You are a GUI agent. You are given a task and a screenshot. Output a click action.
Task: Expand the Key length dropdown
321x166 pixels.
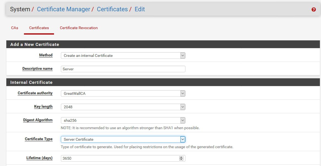coord(123,107)
